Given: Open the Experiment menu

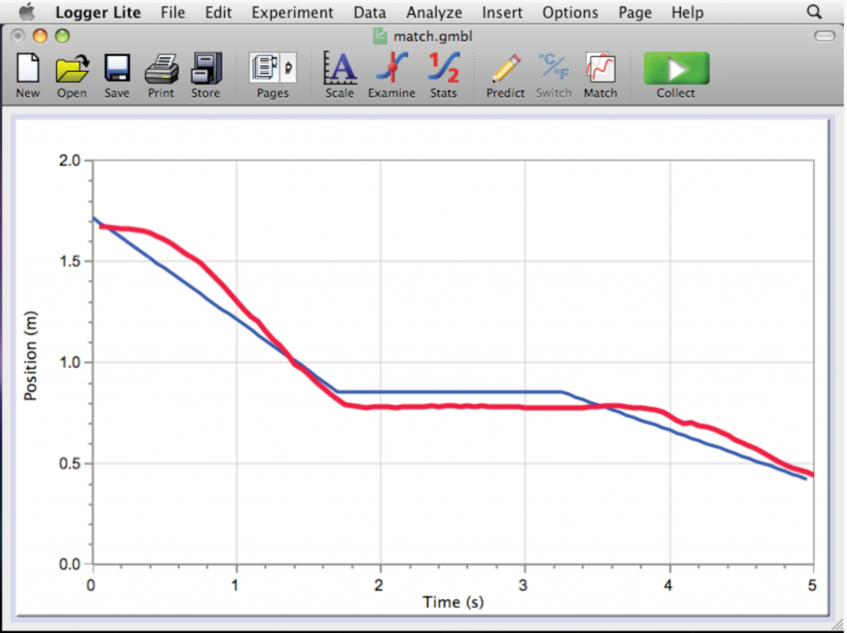Looking at the screenshot, I should tap(292, 12).
